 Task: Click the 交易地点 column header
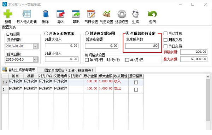tap(61, 76)
